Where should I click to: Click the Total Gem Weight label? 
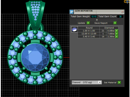coord(80,16)
